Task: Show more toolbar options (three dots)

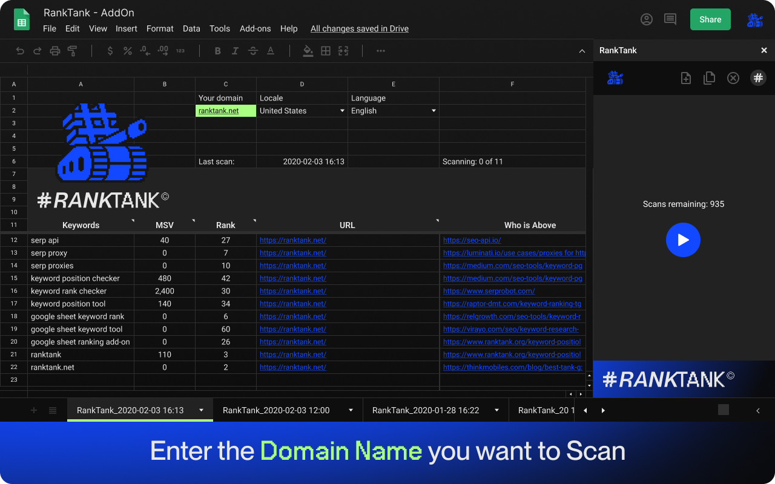Action: pos(381,51)
